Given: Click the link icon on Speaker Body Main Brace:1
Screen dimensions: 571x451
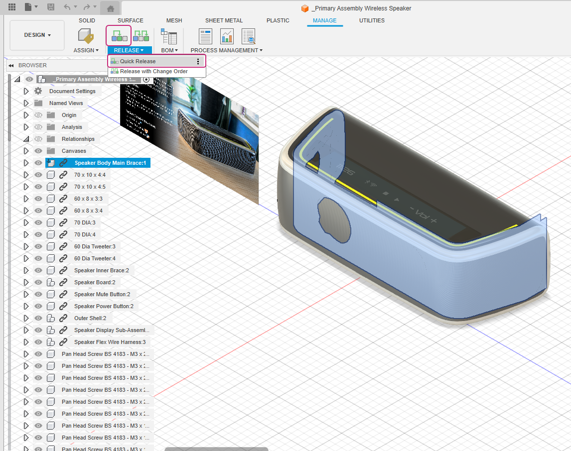Looking at the screenshot, I should tap(63, 163).
